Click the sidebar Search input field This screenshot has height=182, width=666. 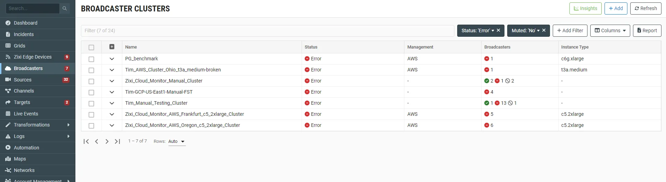[33, 8]
